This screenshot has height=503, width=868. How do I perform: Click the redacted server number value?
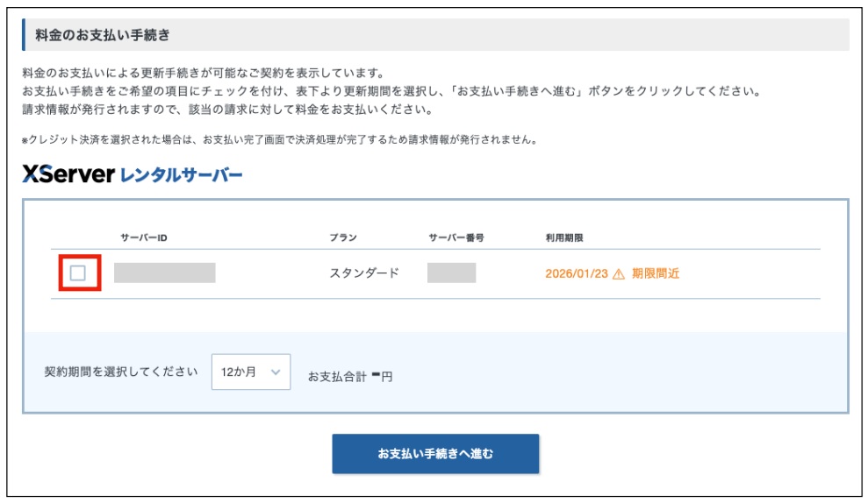(451, 273)
